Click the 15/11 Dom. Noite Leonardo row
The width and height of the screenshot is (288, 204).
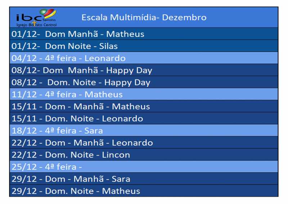coord(144,118)
